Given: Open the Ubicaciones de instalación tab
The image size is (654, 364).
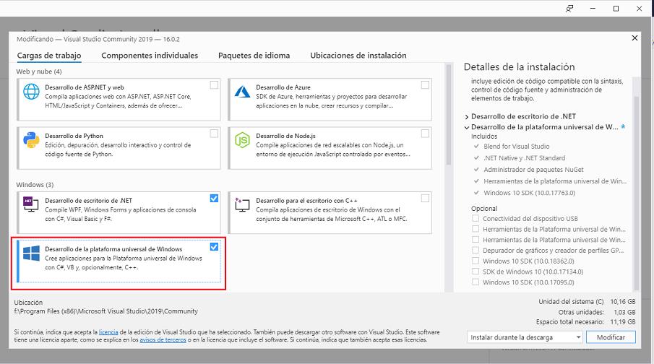Looking at the screenshot, I should click(x=358, y=56).
